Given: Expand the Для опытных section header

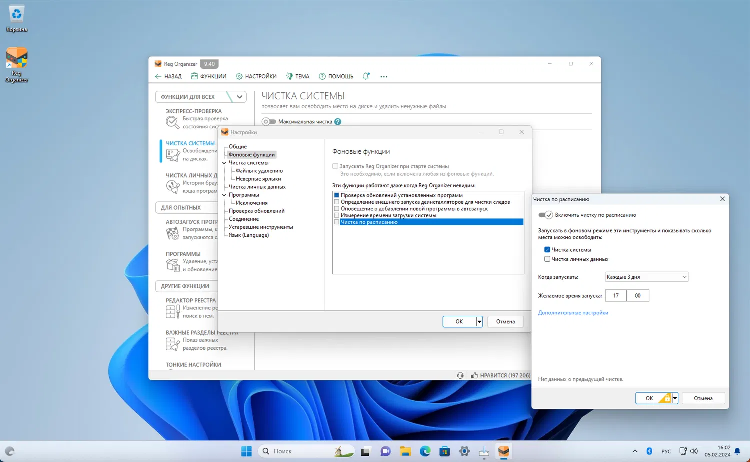Looking at the screenshot, I should point(187,208).
